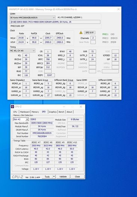
Task: Click the CR value 1 field
Action: pyautogui.click(x=48, y=51)
